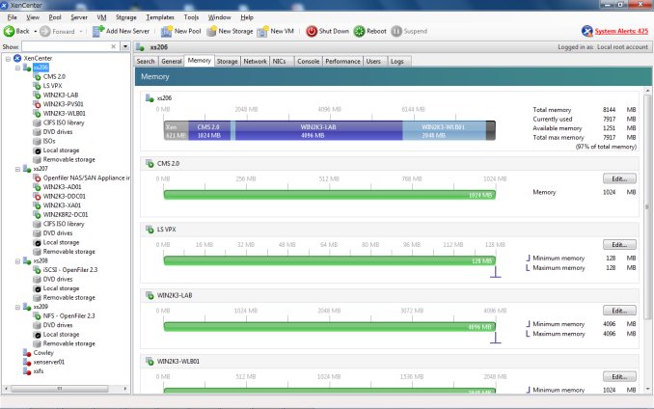
Task: Click the Forward navigation icon
Action: tap(45, 31)
